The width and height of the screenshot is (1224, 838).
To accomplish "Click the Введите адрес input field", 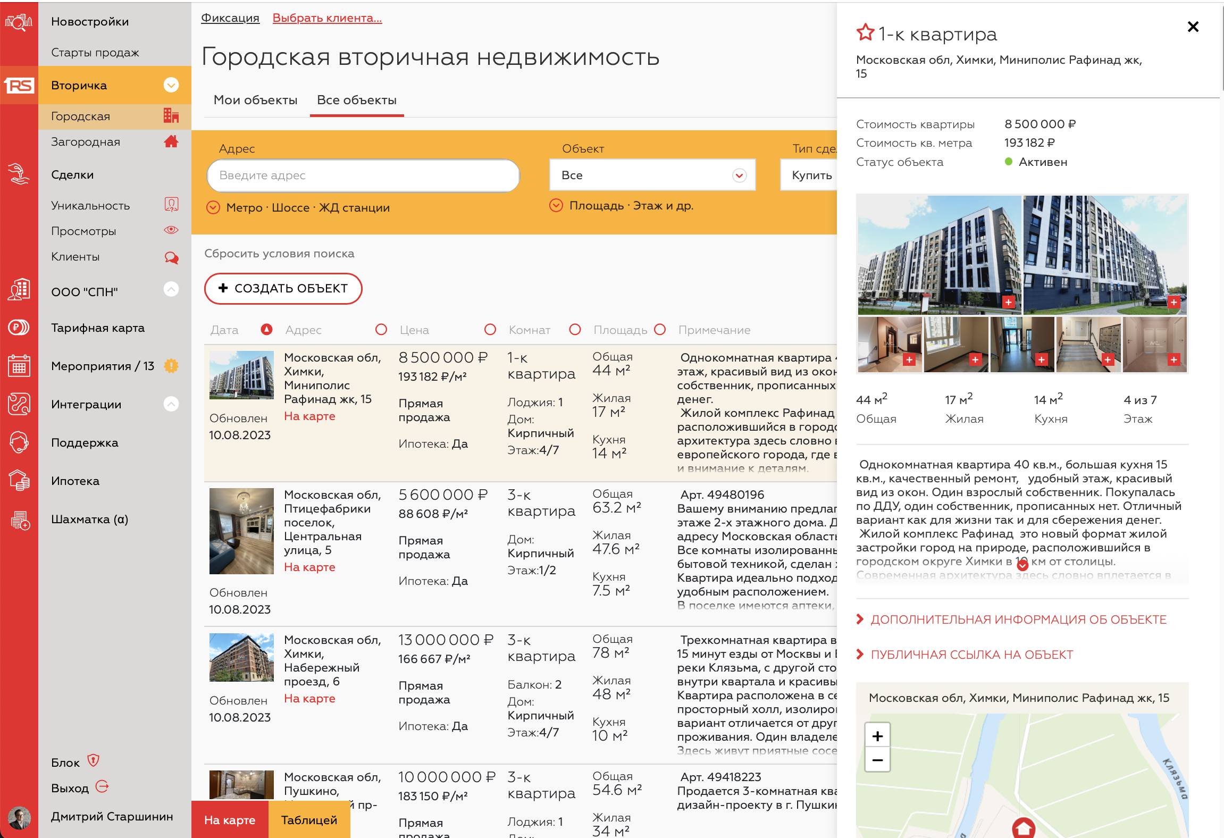I will coord(363,175).
